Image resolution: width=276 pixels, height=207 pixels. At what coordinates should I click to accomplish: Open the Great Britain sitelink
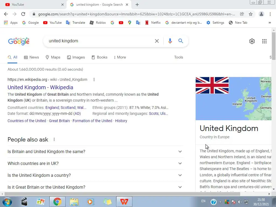click(x=59, y=121)
